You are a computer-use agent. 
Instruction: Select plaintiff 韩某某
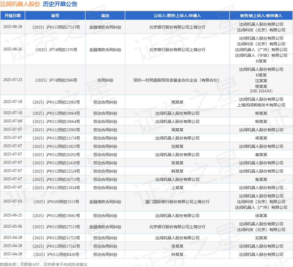coord(177,171)
